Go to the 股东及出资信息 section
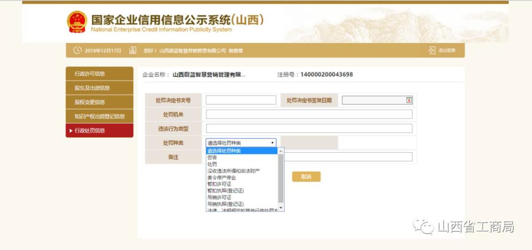The height and width of the screenshot is (250, 532). (99, 88)
